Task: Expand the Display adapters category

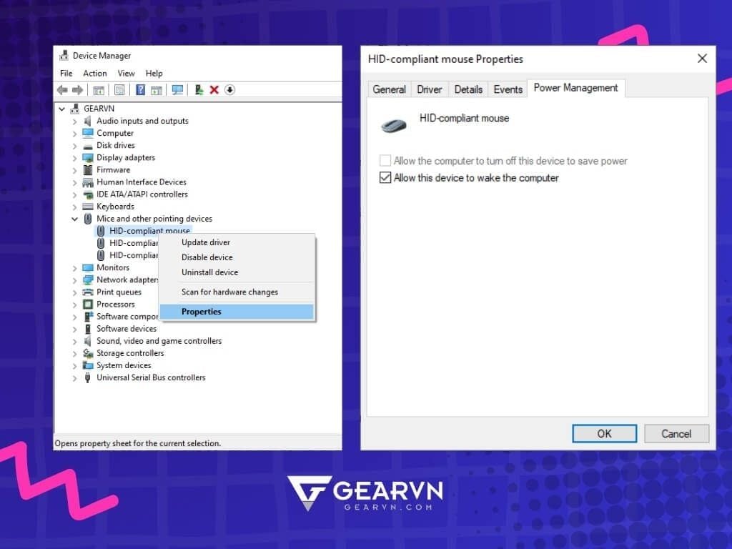Action: (x=75, y=157)
